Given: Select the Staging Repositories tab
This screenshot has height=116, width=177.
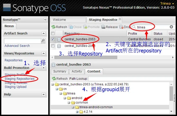Looking at the screenshot, I should point(103,20).
